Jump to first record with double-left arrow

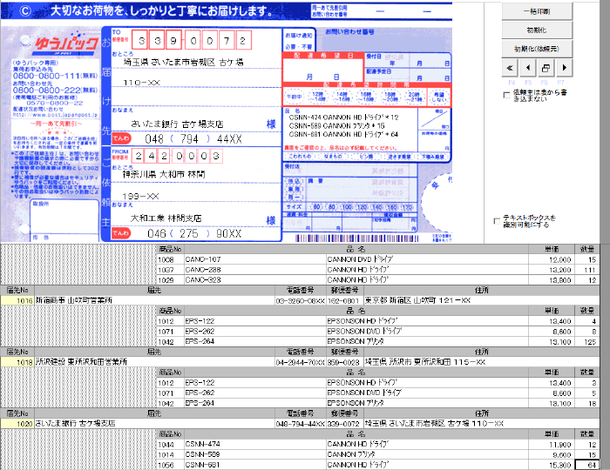(x=510, y=69)
